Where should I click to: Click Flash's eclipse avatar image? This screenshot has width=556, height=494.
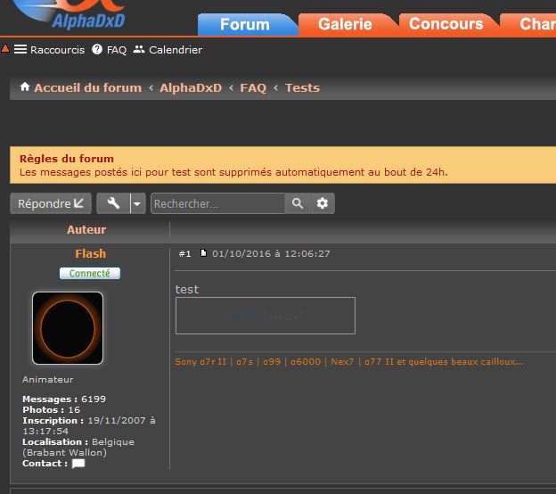(x=68, y=328)
